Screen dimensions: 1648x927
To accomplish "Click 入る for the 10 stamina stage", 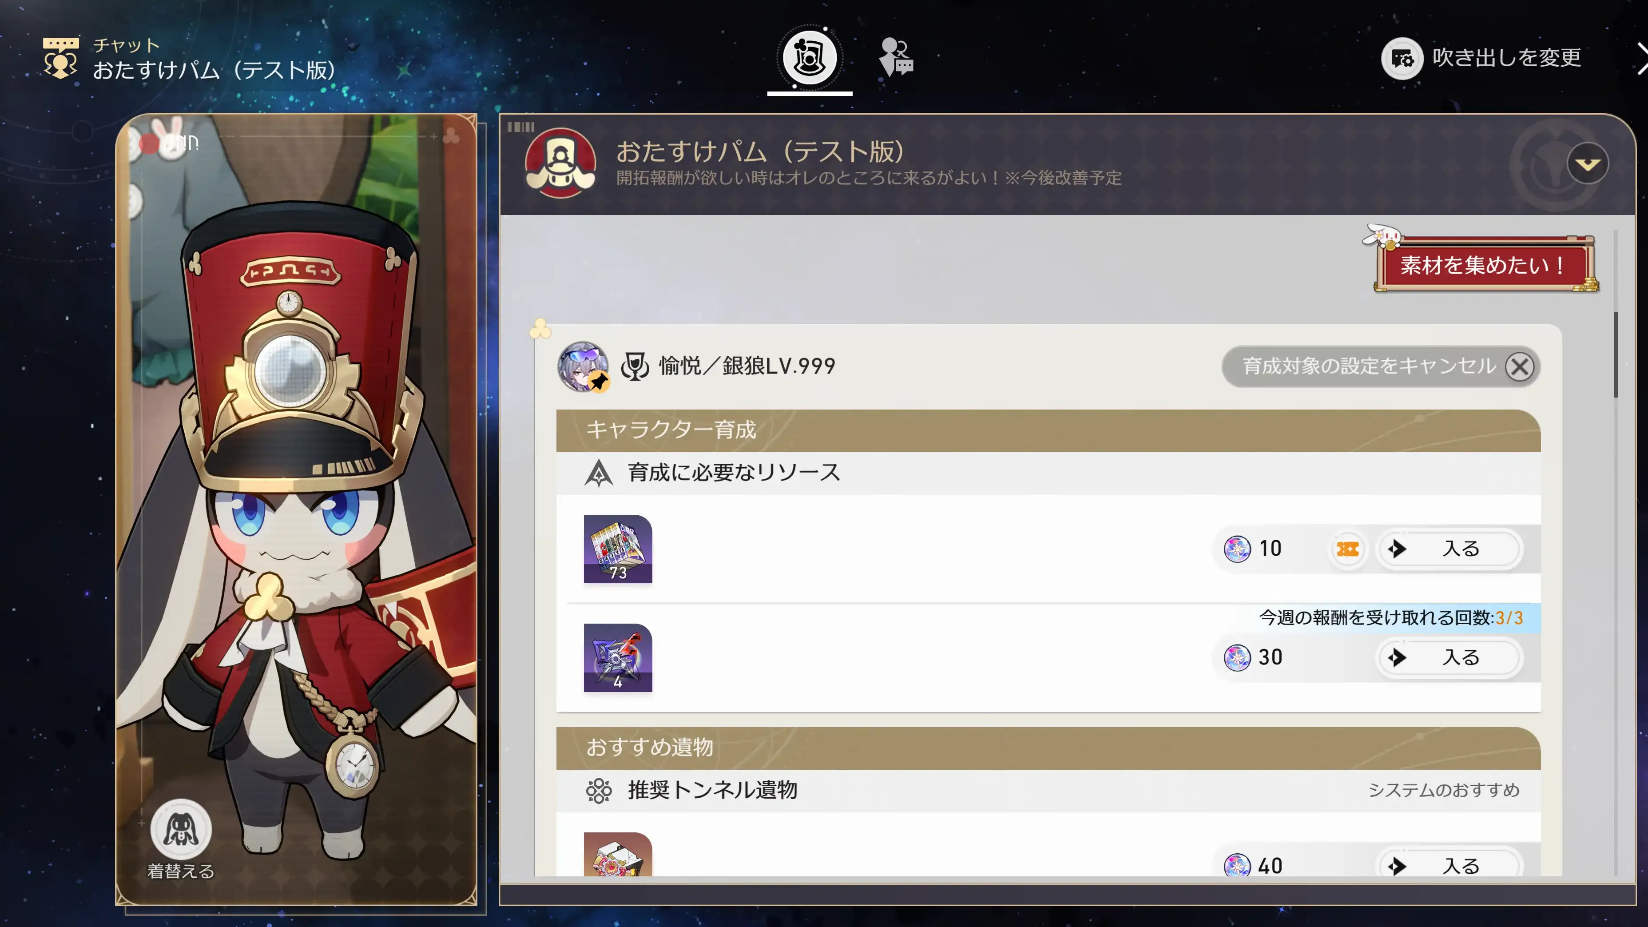I will pos(1449,549).
